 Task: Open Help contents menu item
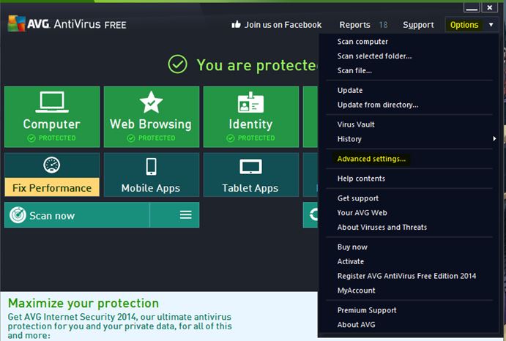pos(361,179)
